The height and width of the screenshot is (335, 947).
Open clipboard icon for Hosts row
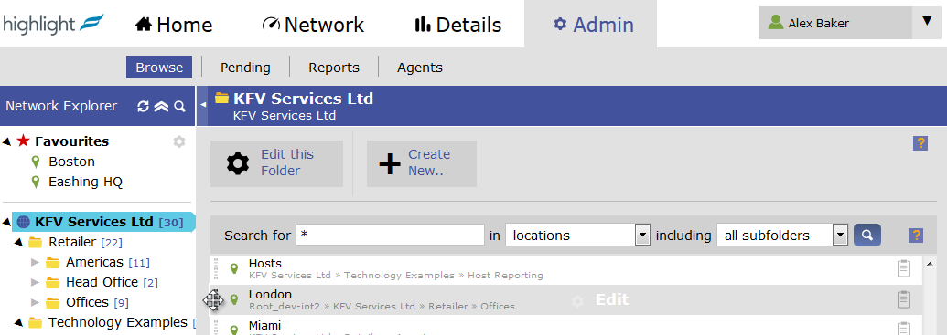point(903,268)
